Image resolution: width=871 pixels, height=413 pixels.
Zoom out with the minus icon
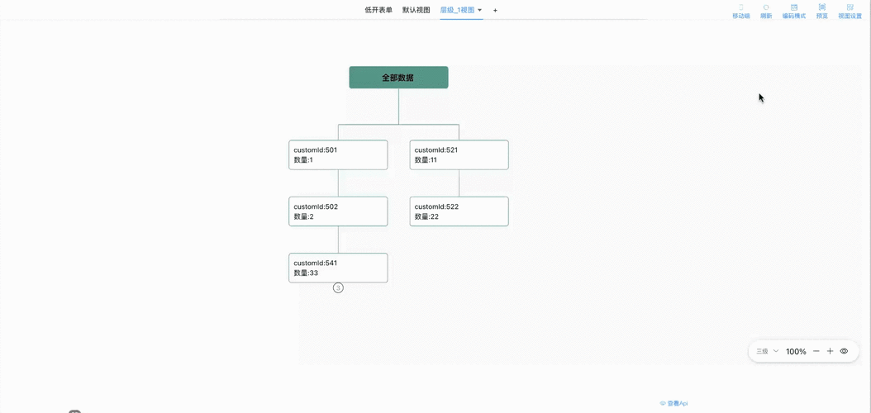tap(816, 351)
